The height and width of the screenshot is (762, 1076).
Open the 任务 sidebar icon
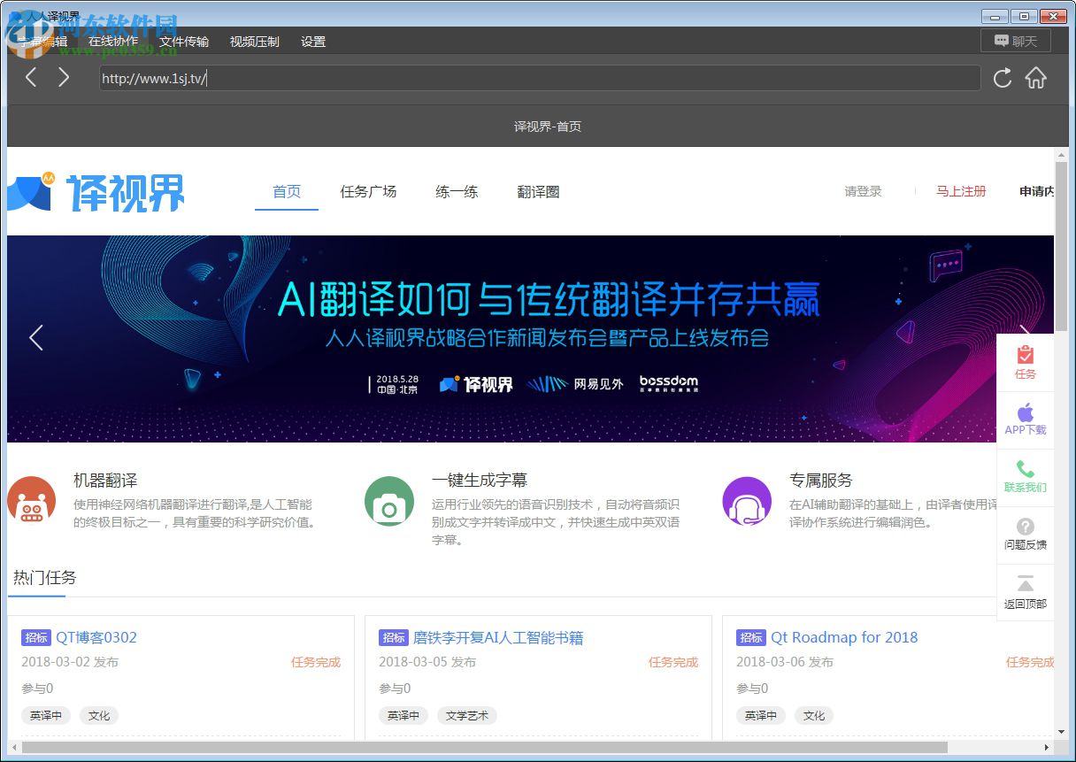1026,363
